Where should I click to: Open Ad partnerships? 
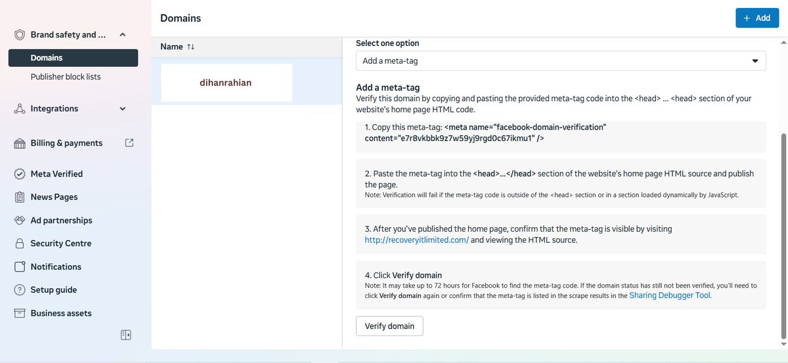coord(61,221)
